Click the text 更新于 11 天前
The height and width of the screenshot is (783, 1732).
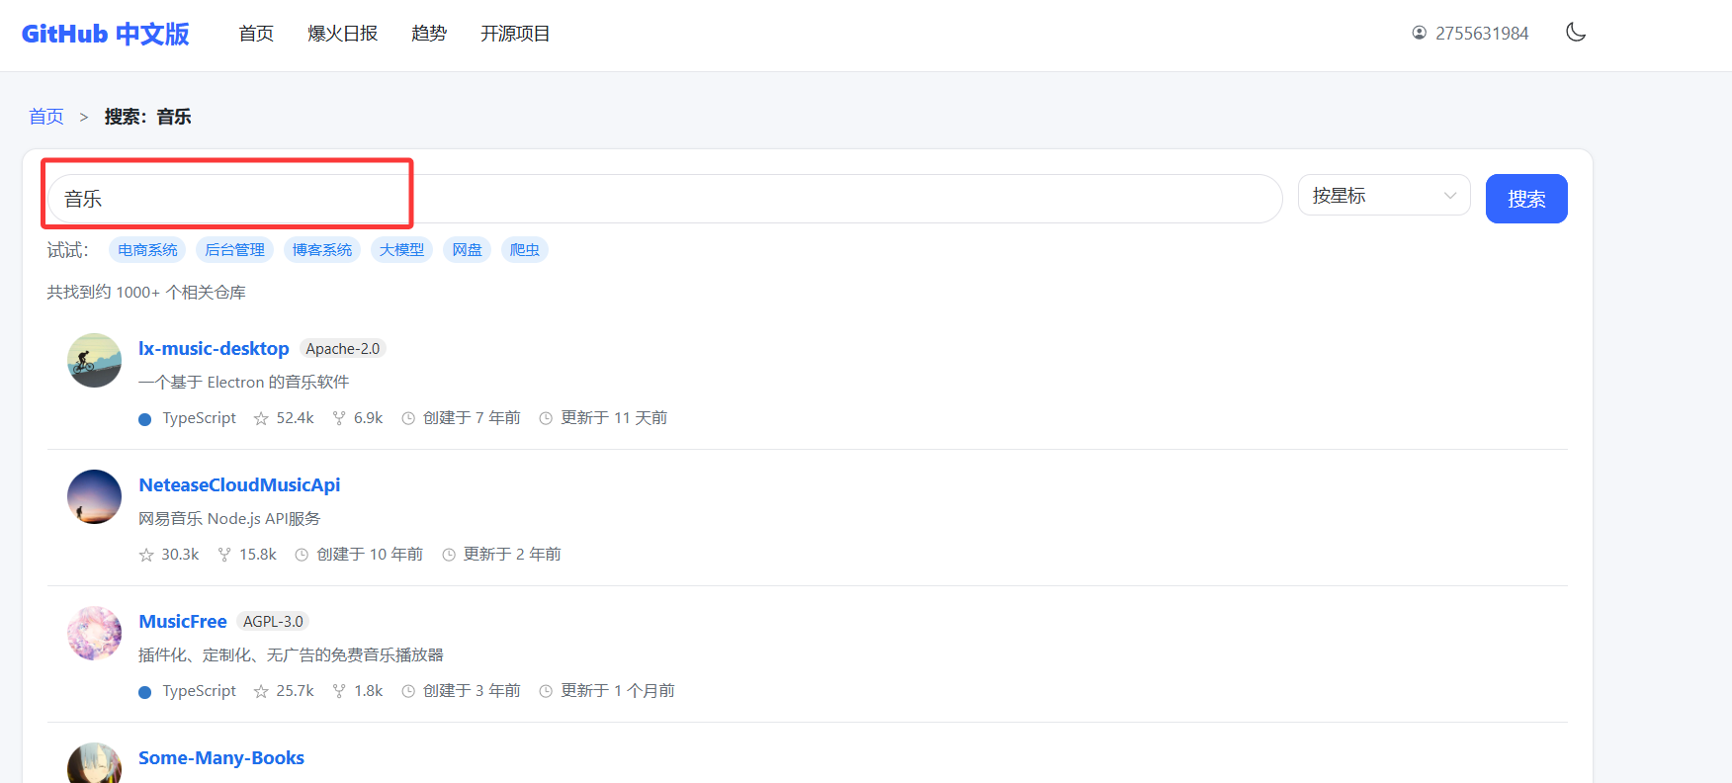click(x=614, y=418)
